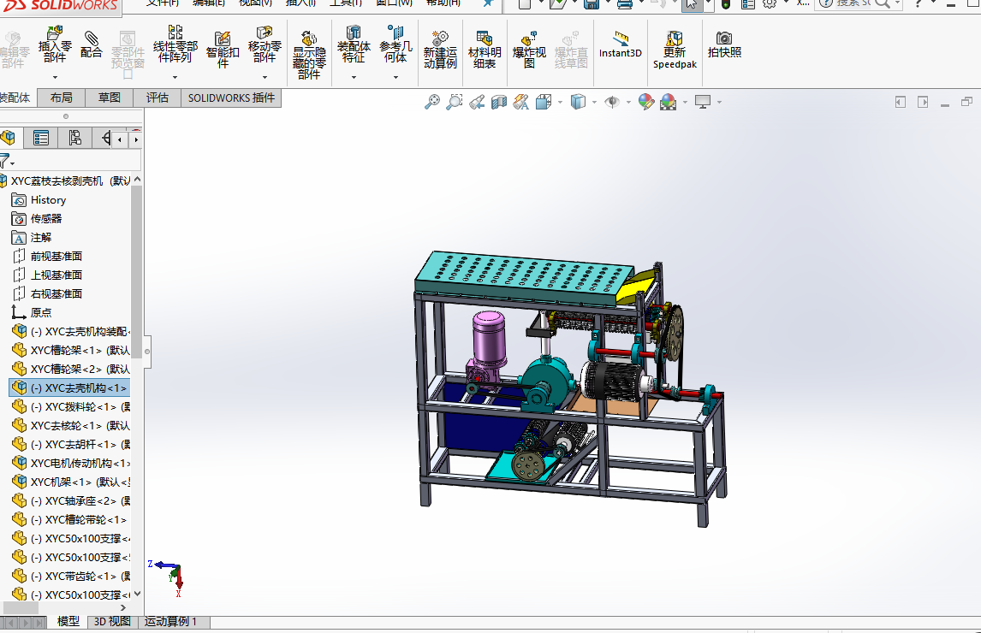Open 线性零部件阵列 dropdown arrow
The image size is (981, 633).
pos(175,77)
